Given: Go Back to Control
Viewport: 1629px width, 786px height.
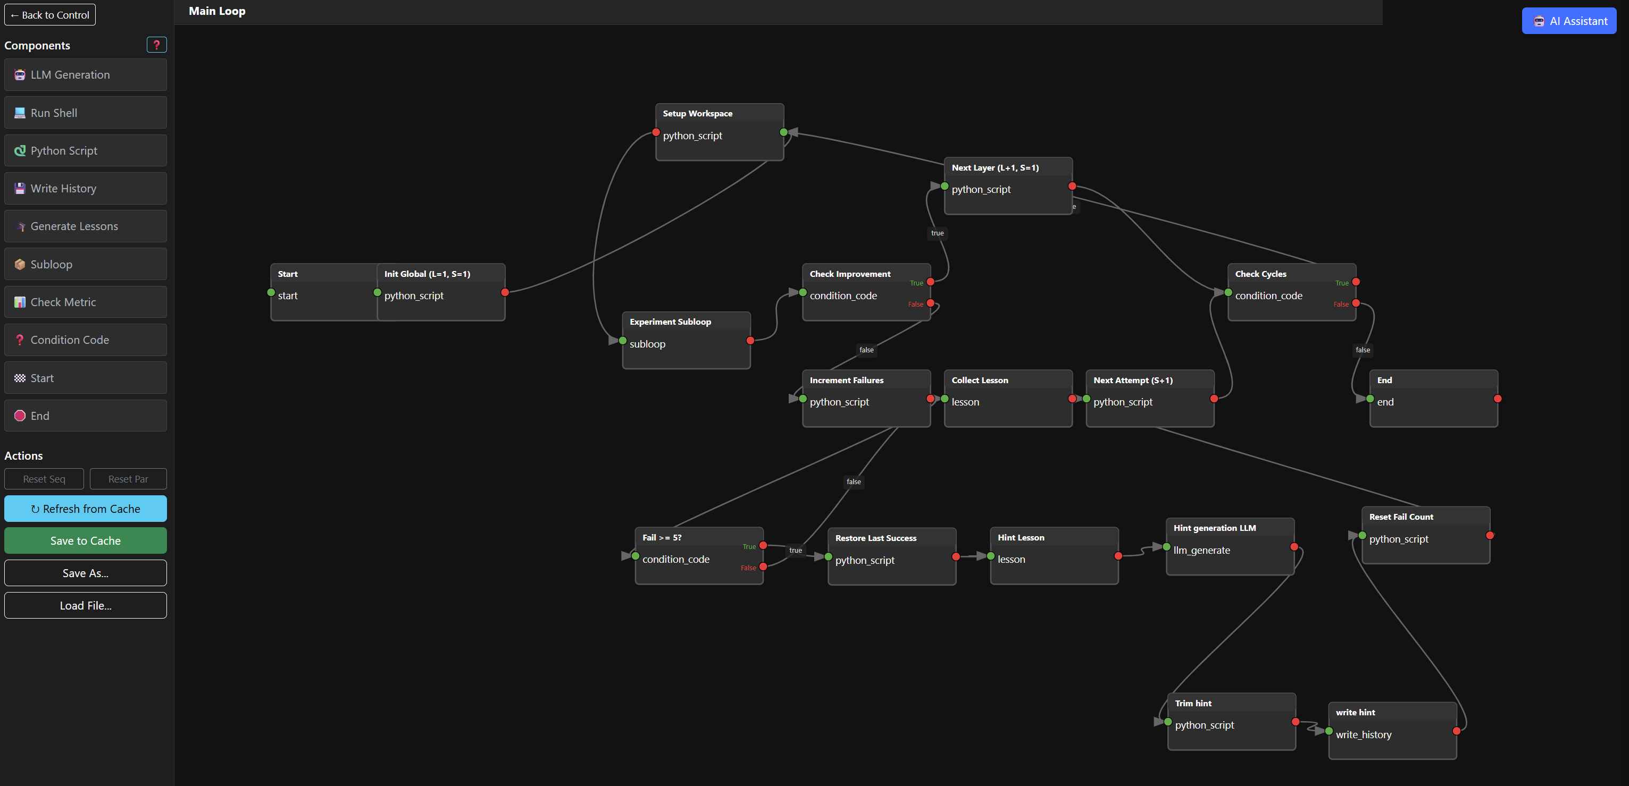Looking at the screenshot, I should (x=50, y=14).
